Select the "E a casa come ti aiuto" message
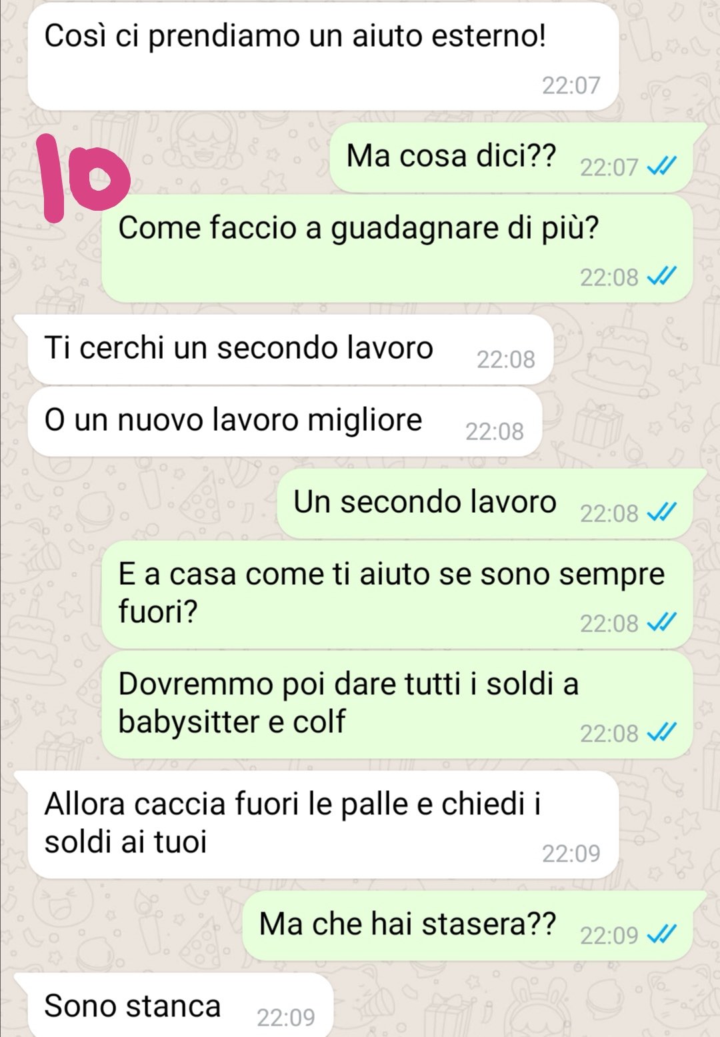This screenshot has height=1037, width=720. (x=397, y=595)
